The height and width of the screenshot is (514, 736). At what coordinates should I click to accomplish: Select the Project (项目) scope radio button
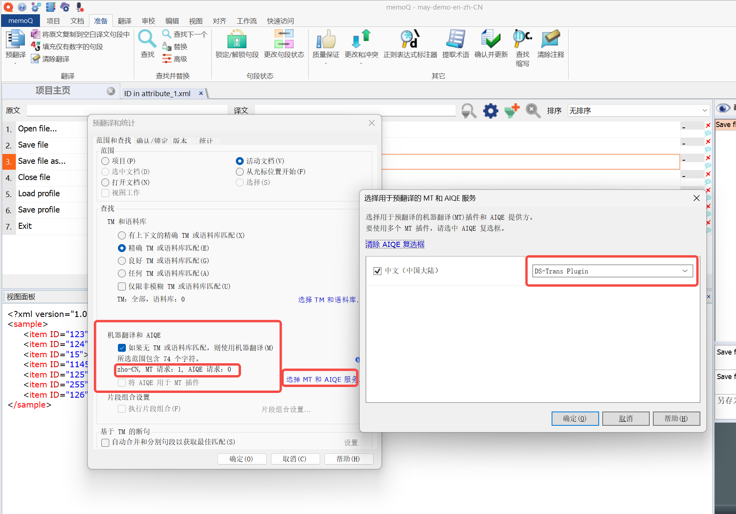click(x=105, y=161)
